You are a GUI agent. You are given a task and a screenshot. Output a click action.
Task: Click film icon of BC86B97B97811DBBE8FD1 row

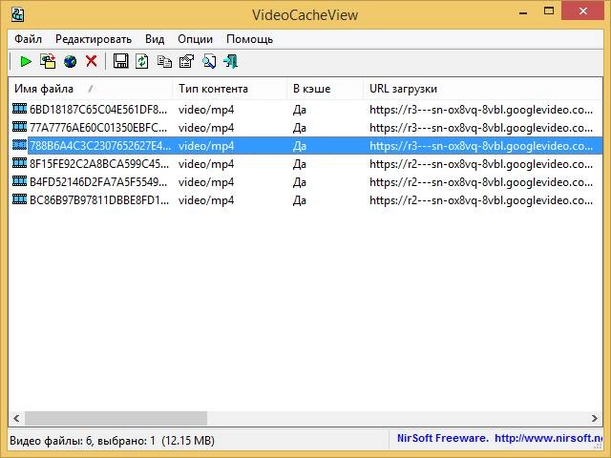[19, 199]
